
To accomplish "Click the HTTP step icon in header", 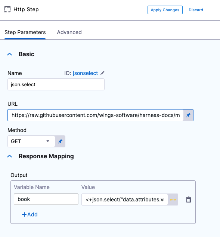I will click(7, 9).
